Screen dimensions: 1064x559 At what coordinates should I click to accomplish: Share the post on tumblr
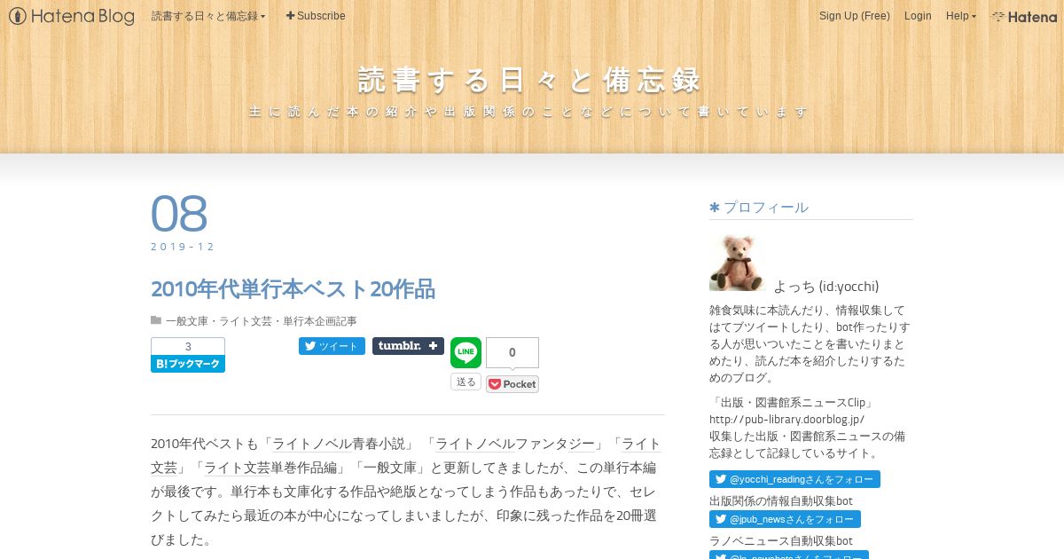pyautogui.click(x=408, y=346)
